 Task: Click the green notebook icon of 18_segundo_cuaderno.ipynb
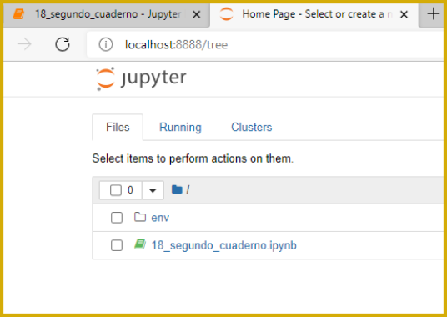coord(140,244)
